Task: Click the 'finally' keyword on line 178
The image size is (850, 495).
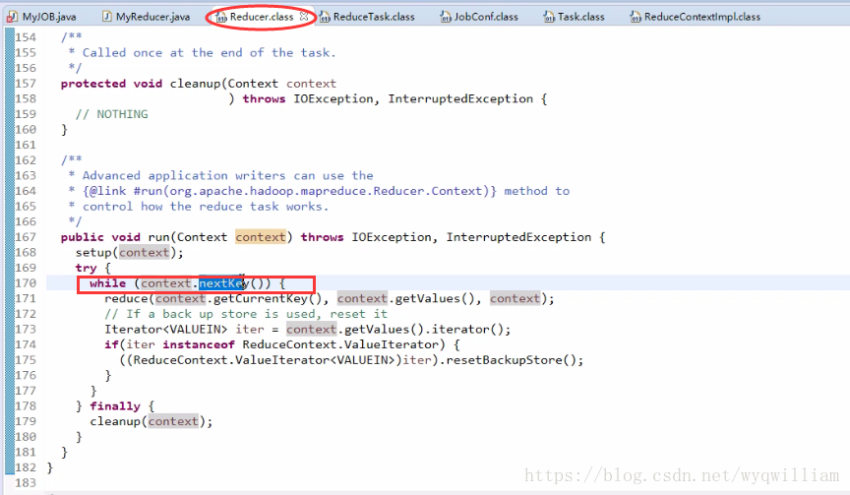Action: click(115, 406)
